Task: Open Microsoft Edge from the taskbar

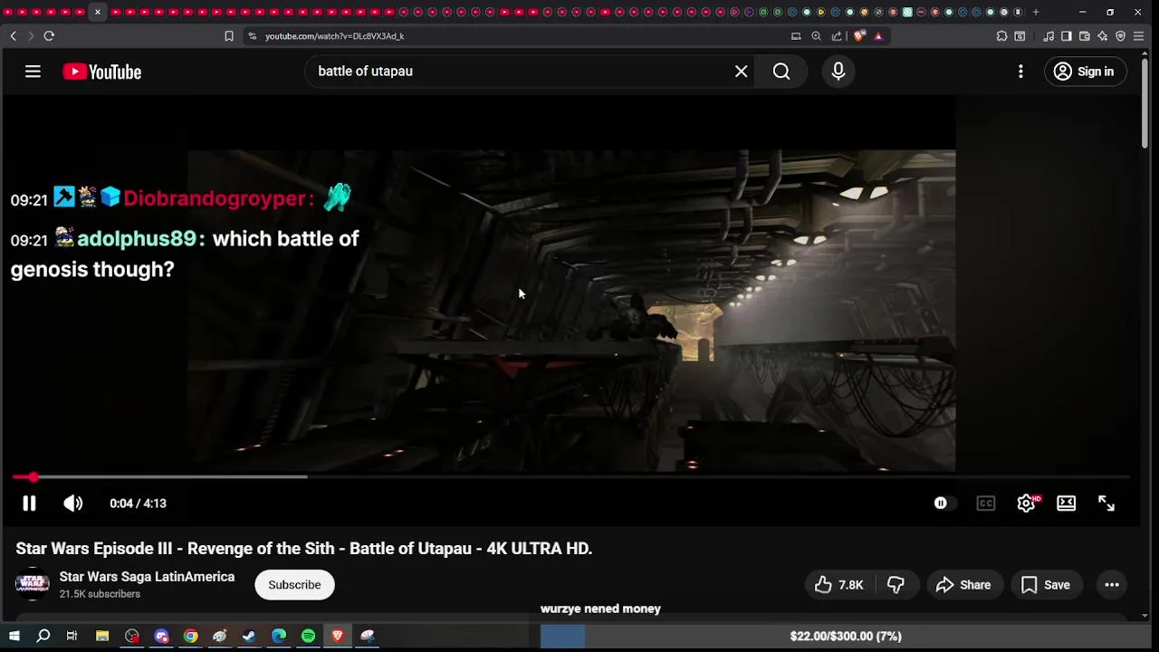Action: click(x=279, y=637)
